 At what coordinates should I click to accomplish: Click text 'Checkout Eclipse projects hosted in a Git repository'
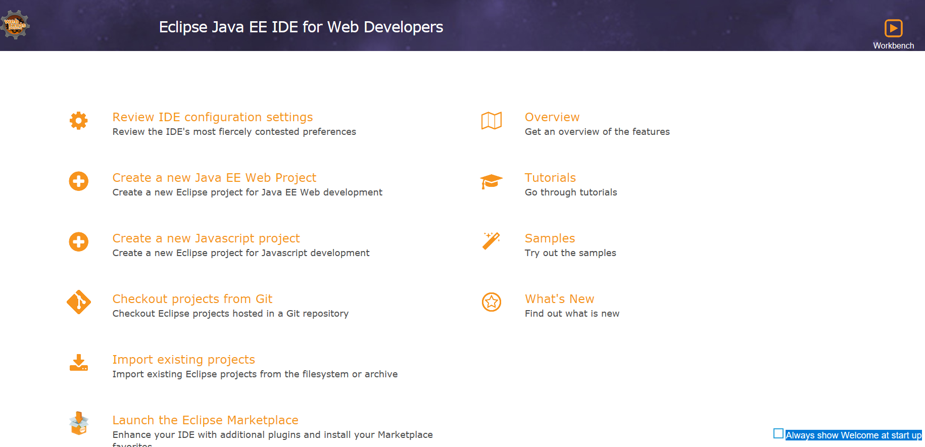pyautogui.click(x=230, y=314)
